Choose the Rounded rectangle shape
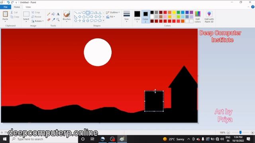The height and width of the screenshot is (143, 255). coord(92,13)
